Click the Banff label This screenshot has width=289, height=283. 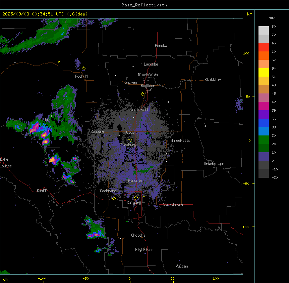(x=42, y=191)
